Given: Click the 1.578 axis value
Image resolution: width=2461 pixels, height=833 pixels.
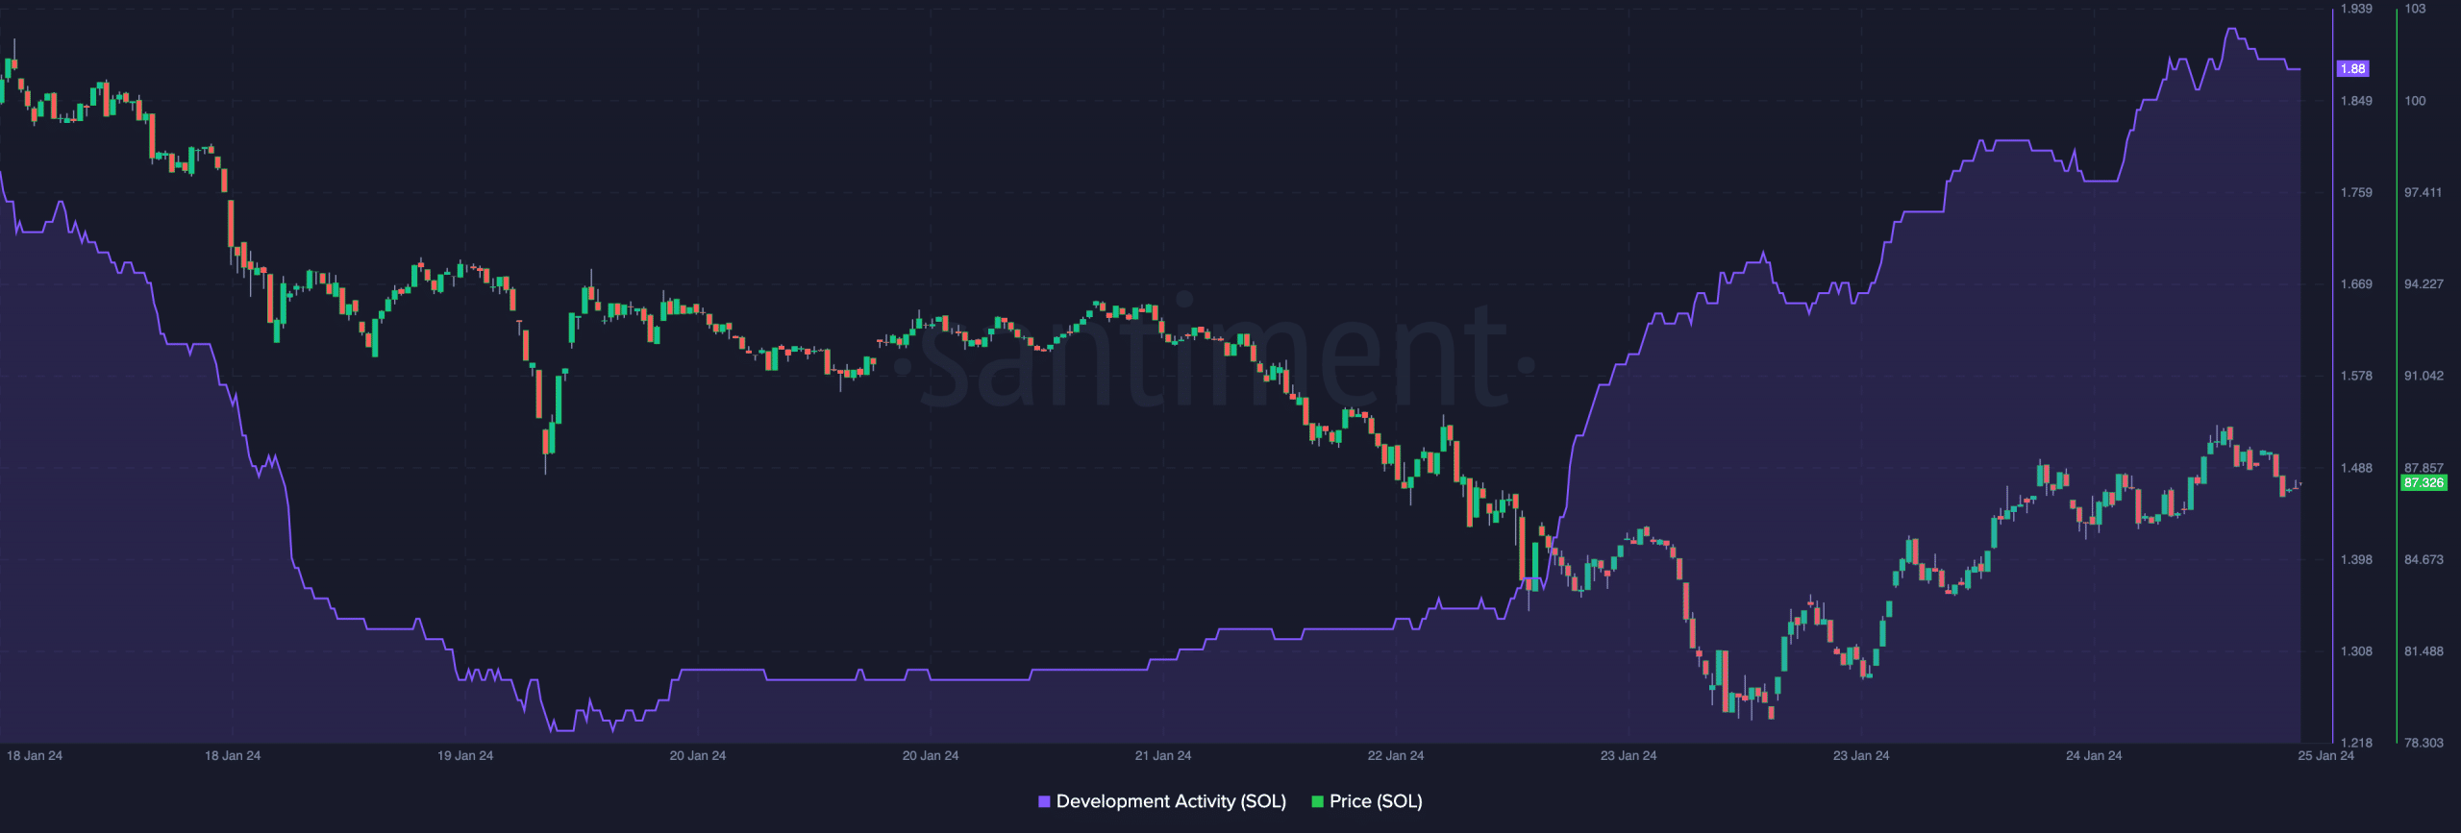Looking at the screenshot, I should 2356,376.
